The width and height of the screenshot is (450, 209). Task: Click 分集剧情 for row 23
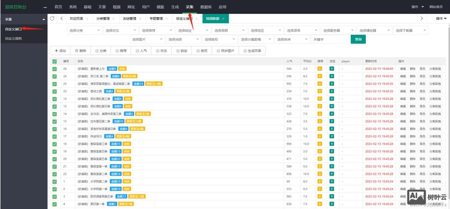435,91
